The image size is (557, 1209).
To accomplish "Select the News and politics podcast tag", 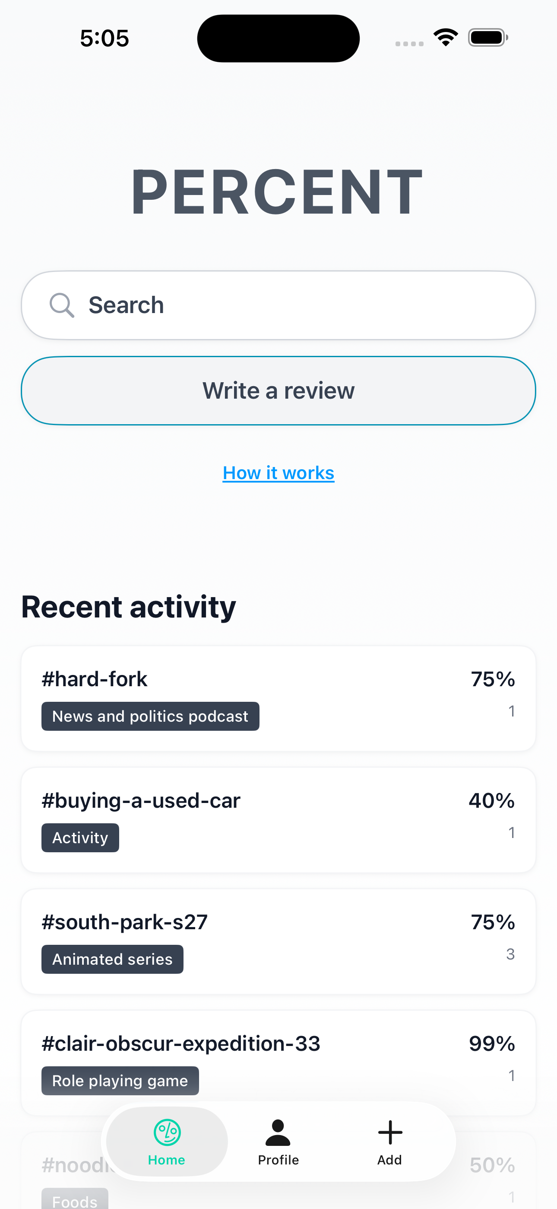I will point(150,716).
